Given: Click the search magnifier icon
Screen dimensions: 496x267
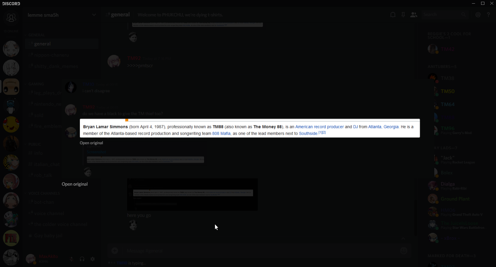Looking at the screenshot, I should click(464, 15).
